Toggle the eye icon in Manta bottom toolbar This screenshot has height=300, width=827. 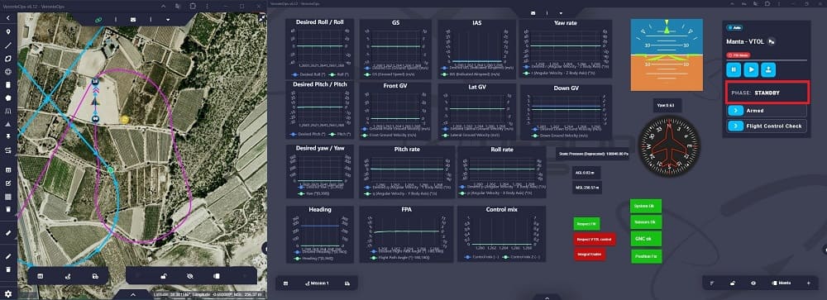753,283
